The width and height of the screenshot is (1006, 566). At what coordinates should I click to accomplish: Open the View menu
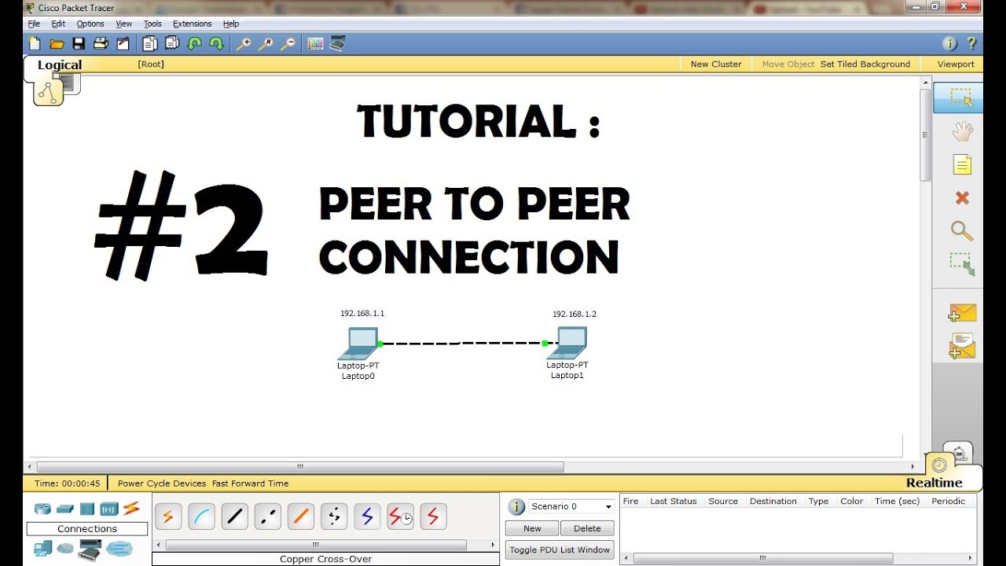pyautogui.click(x=124, y=24)
